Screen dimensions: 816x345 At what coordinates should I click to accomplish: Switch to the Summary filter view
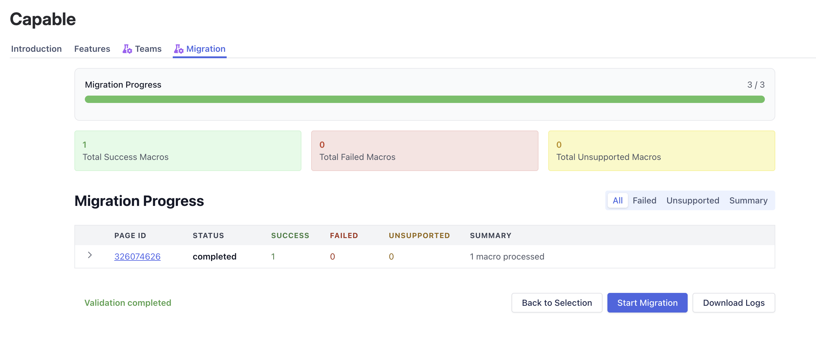click(x=748, y=201)
